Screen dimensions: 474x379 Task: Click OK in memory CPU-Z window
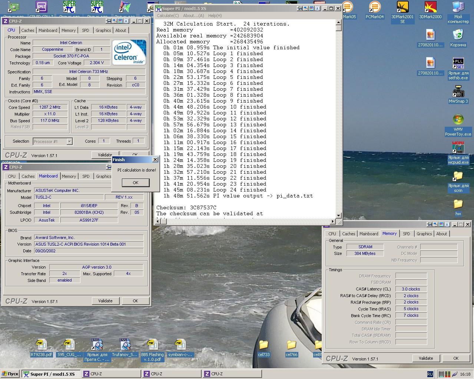coord(456,358)
